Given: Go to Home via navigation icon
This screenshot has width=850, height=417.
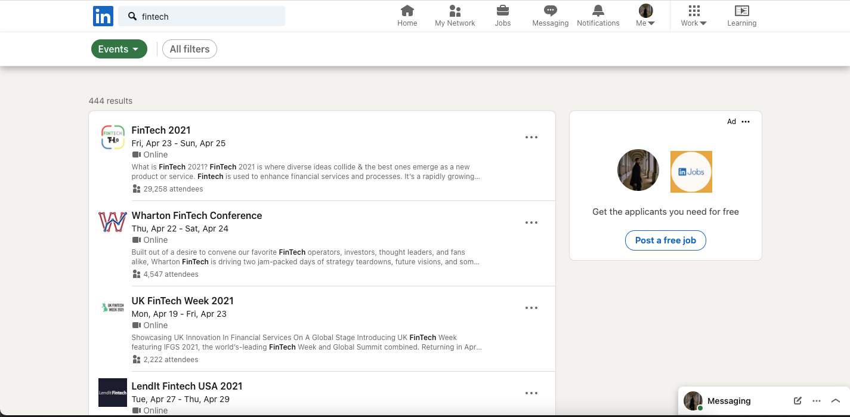Looking at the screenshot, I should 407,16.
